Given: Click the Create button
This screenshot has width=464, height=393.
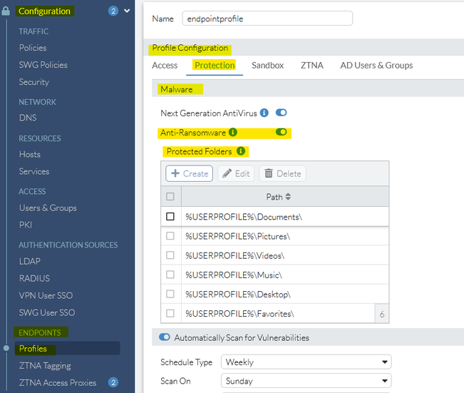Looking at the screenshot, I should coord(189,173).
